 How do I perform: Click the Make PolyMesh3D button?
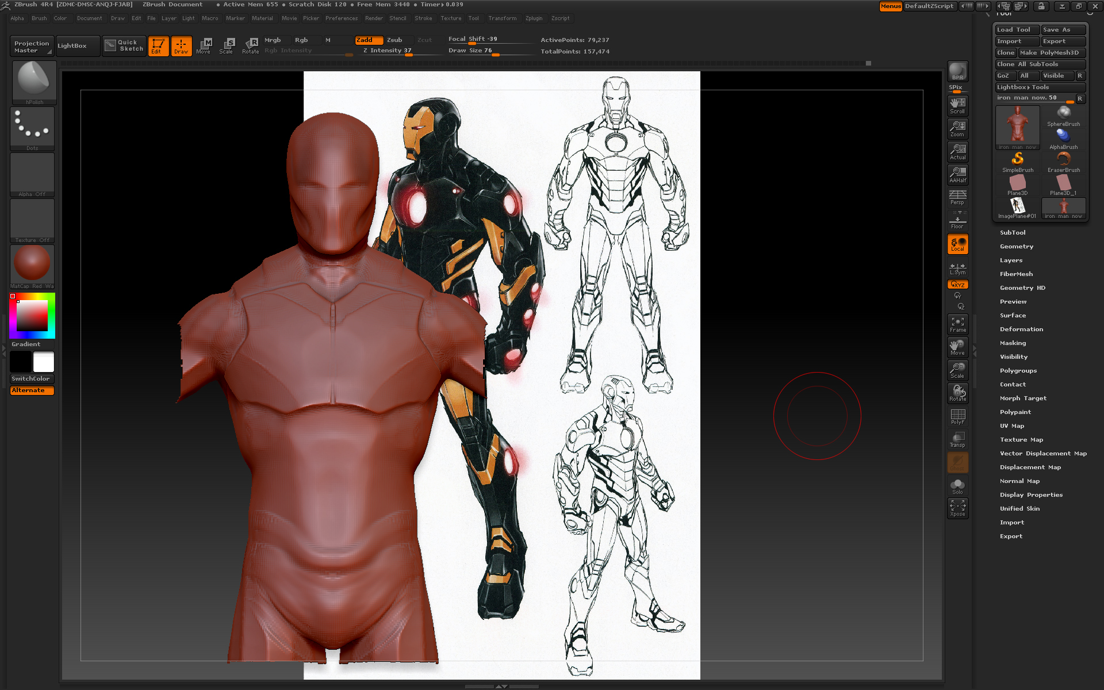click(x=1052, y=53)
